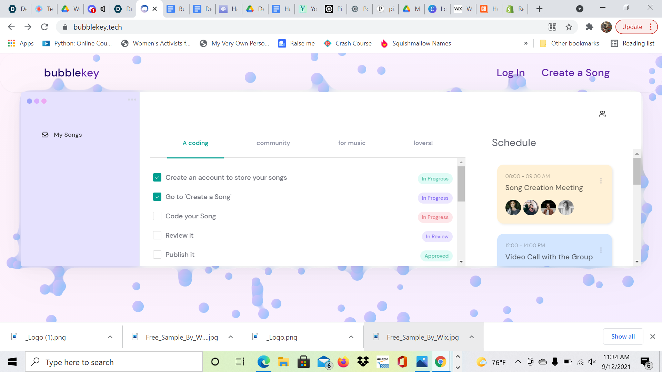
Task: Bookmark this page with the star icon
Action: point(569,27)
